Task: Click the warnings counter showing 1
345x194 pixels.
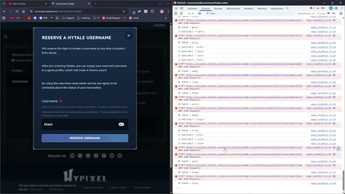Action: 318,8
